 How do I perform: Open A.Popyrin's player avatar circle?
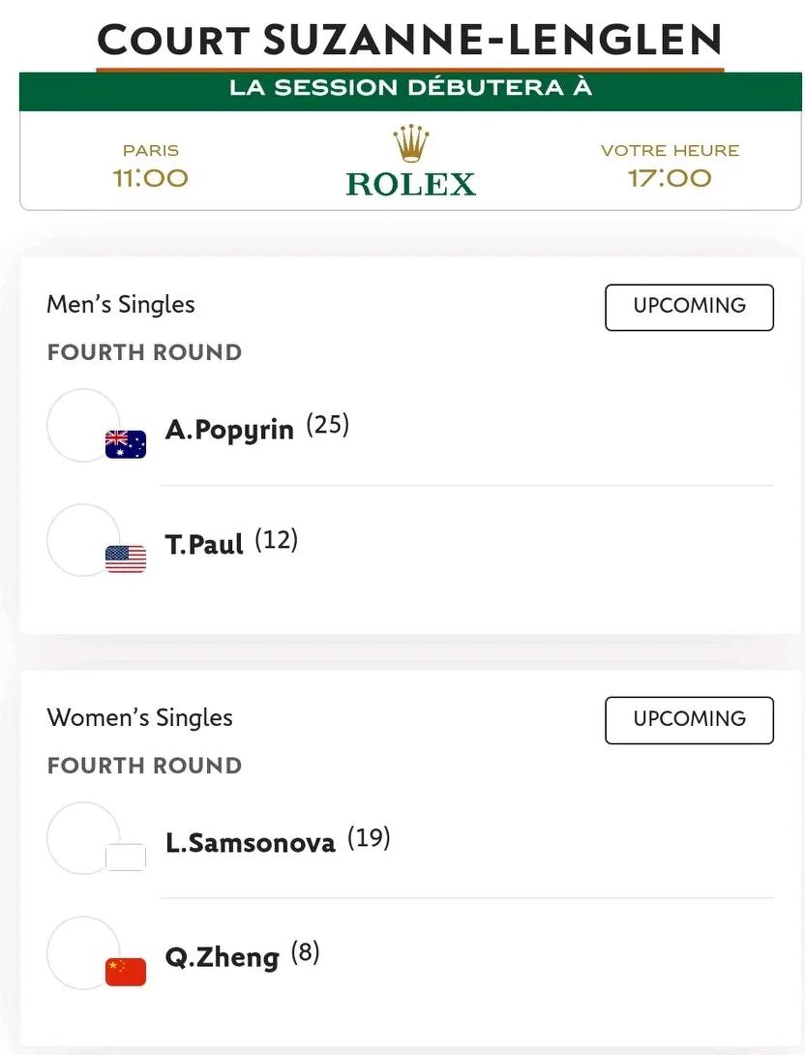[x=83, y=425]
